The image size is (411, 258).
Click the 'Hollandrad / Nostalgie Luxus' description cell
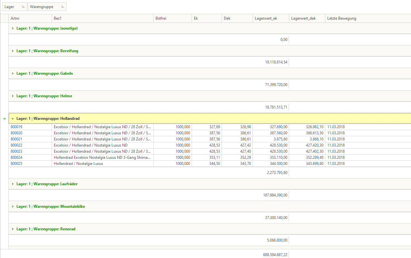102,164
